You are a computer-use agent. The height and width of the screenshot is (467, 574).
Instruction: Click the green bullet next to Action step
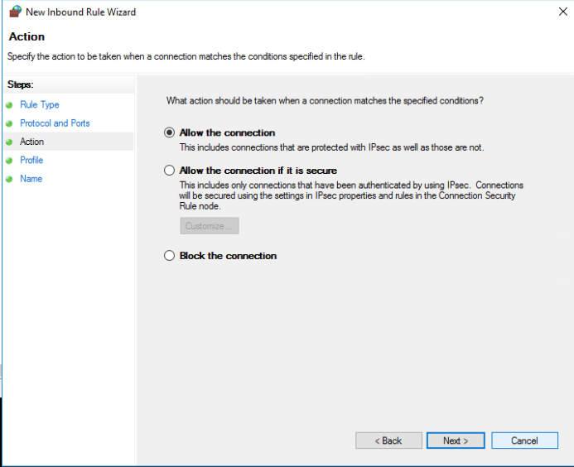pyautogui.click(x=9, y=142)
